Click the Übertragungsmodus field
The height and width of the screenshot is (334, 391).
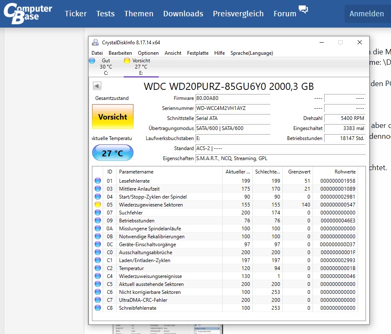coord(233,128)
